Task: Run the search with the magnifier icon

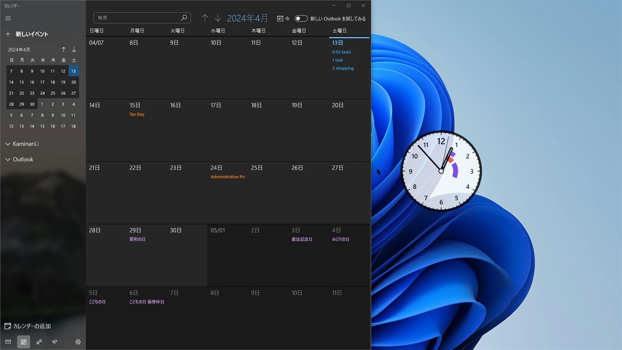Action: pyautogui.click(x=184, y=18)
